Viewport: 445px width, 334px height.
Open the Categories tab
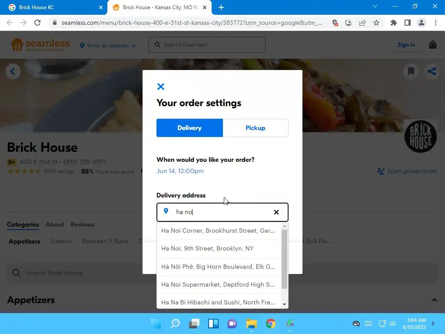coord(23,224)
